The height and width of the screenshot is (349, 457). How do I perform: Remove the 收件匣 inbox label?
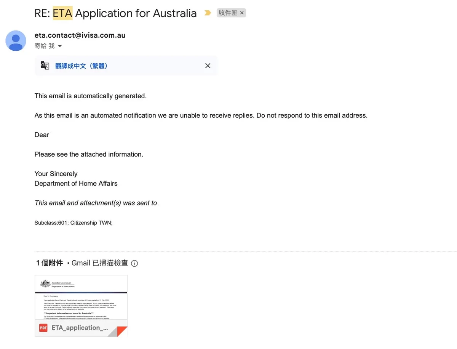[x=242, y=13]
